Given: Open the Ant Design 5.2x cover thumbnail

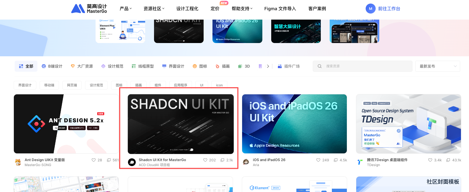Looking at the screenshot, I should point(66,124).
